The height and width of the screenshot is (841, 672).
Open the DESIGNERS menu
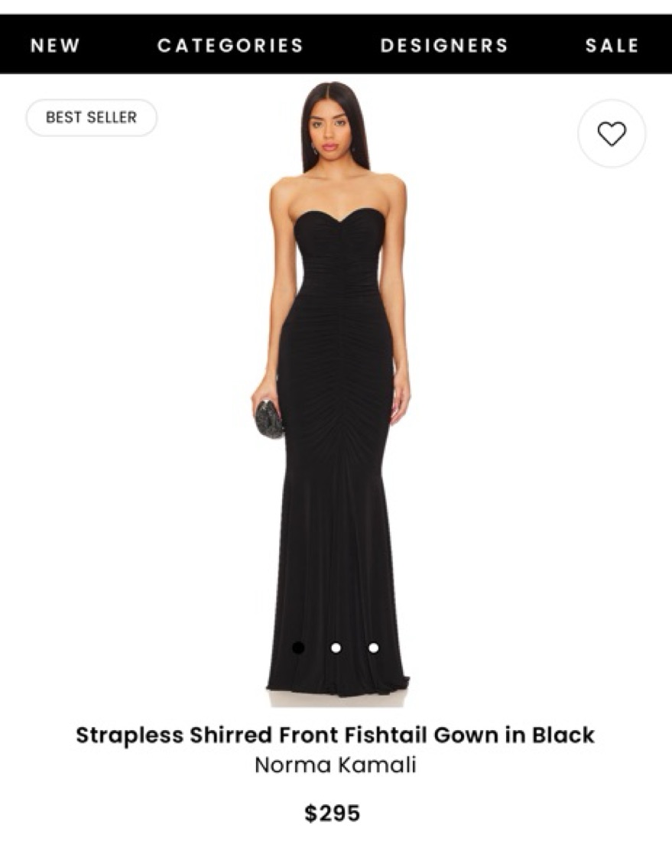pyautogui.click(x=444, y=45)
